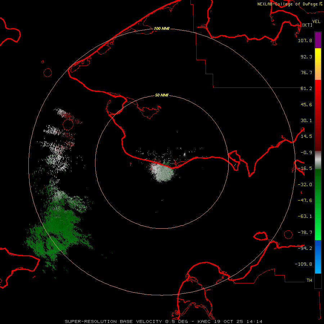Click the -94.2 legend value
The width and height of the screenshot is (324, 324).
coord(305,248)
